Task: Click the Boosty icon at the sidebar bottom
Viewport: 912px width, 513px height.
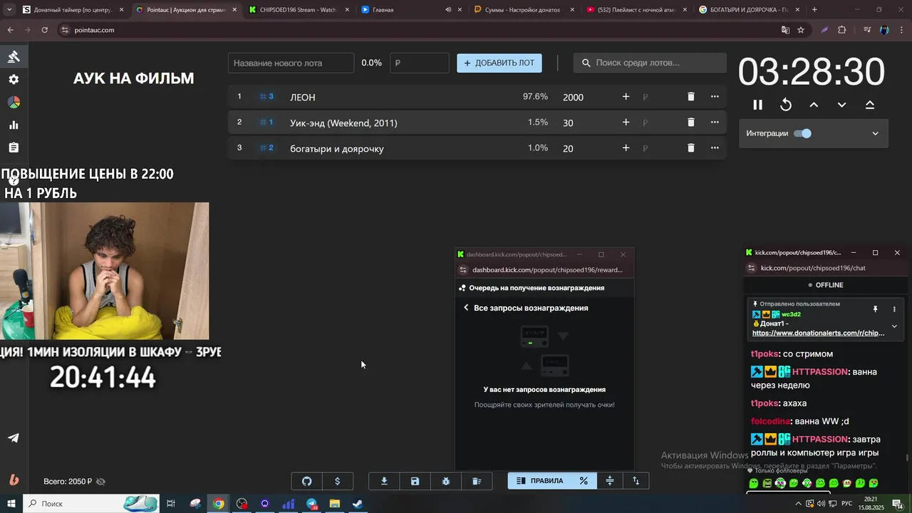Action: tap(14, 480)
